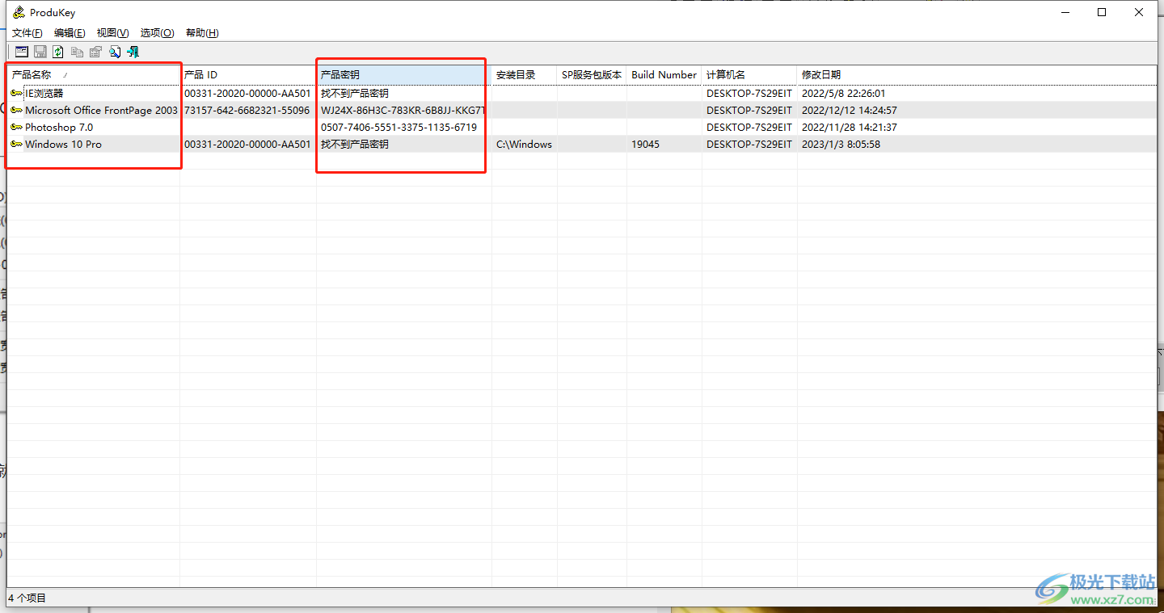Select the Windows 10 Pro row
Screen dimensions: 1164x613
pyautogui.click(x=582, y=144)
